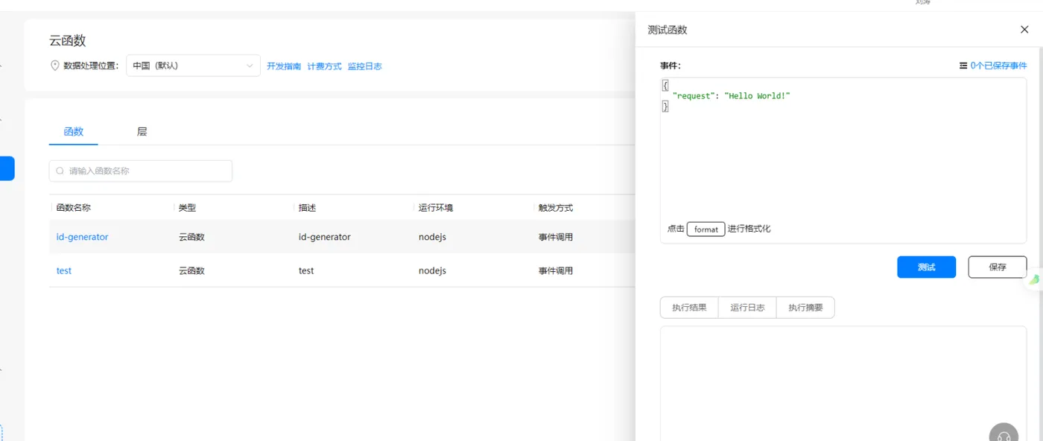Show the 执行摘要 tab

click(x=805, y=308)
